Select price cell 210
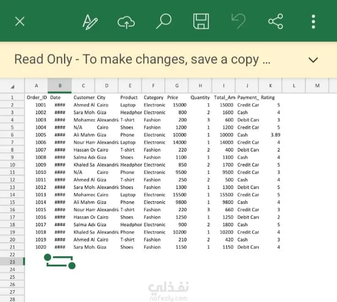The width and height of the screenshot is (337, 302). (x=177, y=240)
